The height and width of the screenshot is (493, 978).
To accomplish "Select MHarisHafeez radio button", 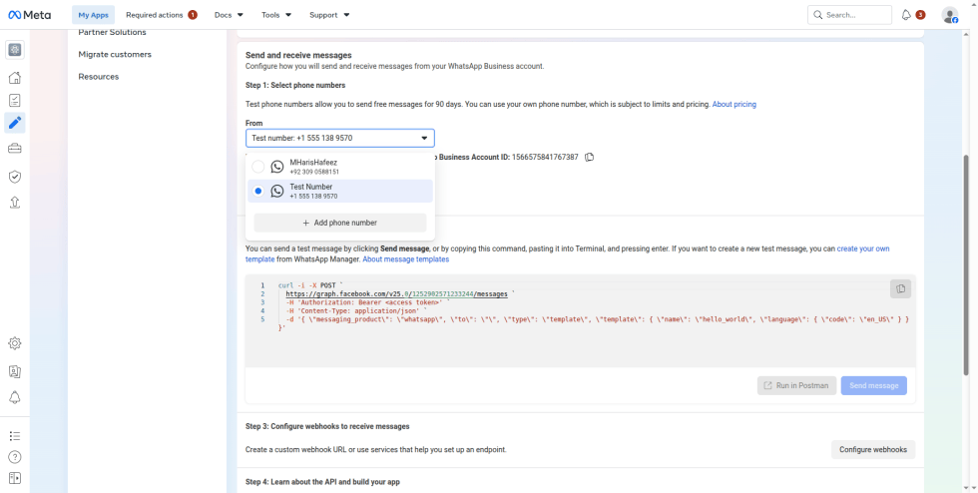I will coord(258,167).
